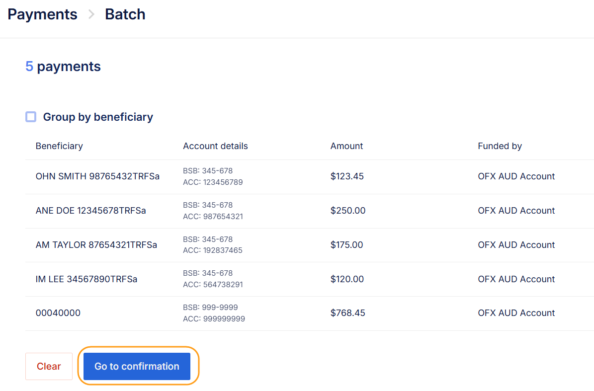Select the AM TAYLOR 87654321TRFSa beneficiary row

(96, 245)
